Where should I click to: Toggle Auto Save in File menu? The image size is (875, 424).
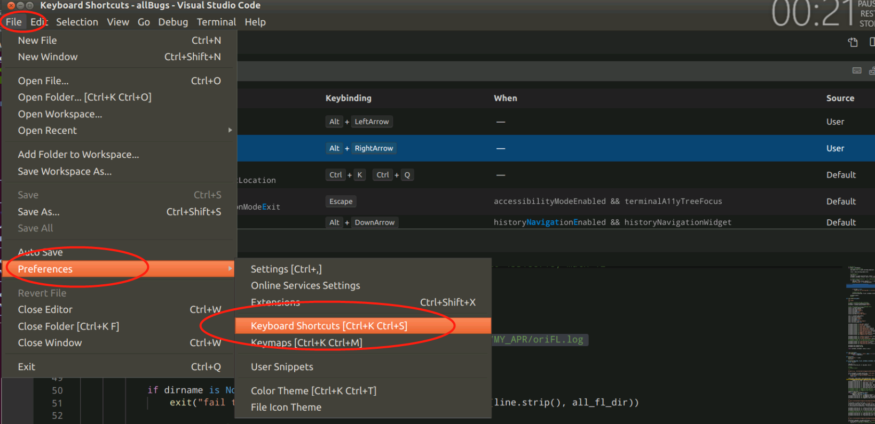pyautogui.click(x=120, y=252)
